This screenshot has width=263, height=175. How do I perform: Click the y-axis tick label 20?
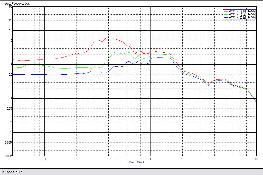[11, 20]
